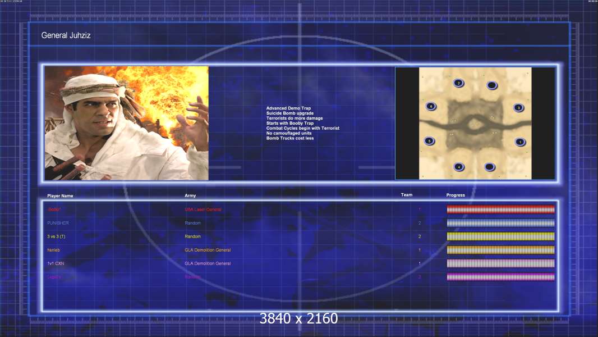Click start position marker 6 on the map

pyautogui.click(x=431, y=107)
